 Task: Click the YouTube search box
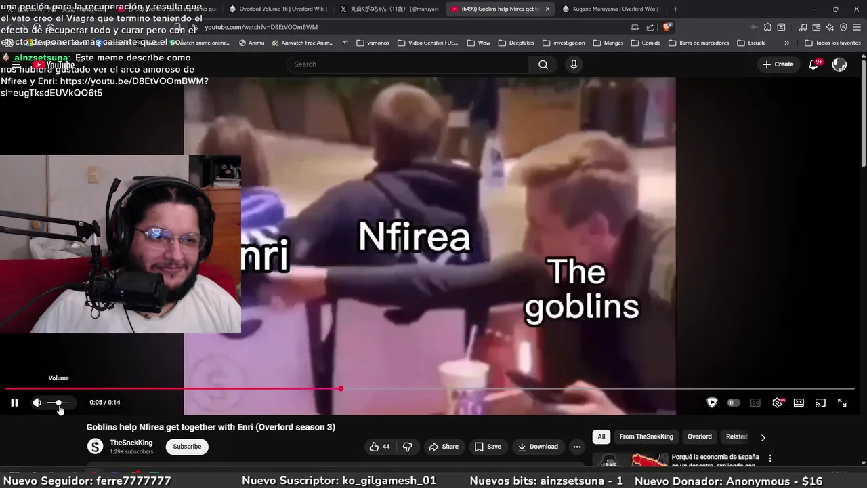coord(408,64)
